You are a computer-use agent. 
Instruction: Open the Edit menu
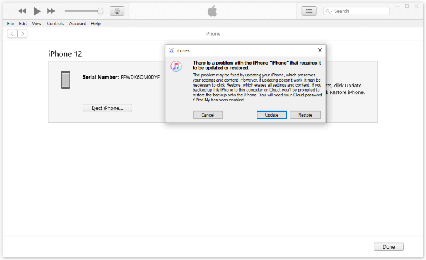(x=23, y=24)
